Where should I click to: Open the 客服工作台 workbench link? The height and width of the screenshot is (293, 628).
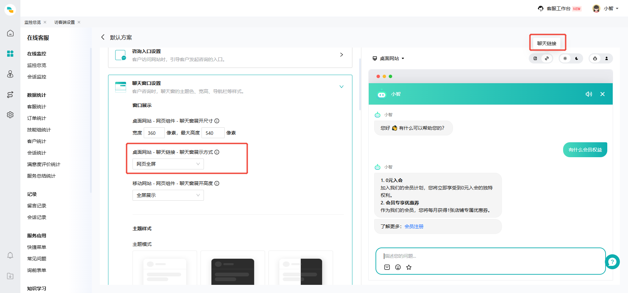pyautogui.click(x=559, y=8)
